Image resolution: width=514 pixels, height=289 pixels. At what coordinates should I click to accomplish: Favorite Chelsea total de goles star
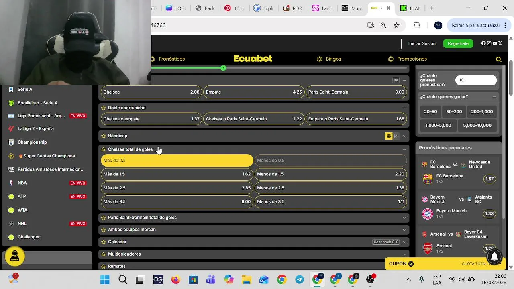103,149
